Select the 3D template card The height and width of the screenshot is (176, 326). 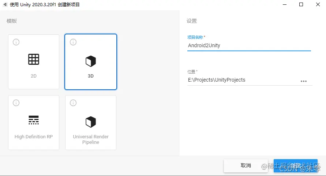point(91,62)
